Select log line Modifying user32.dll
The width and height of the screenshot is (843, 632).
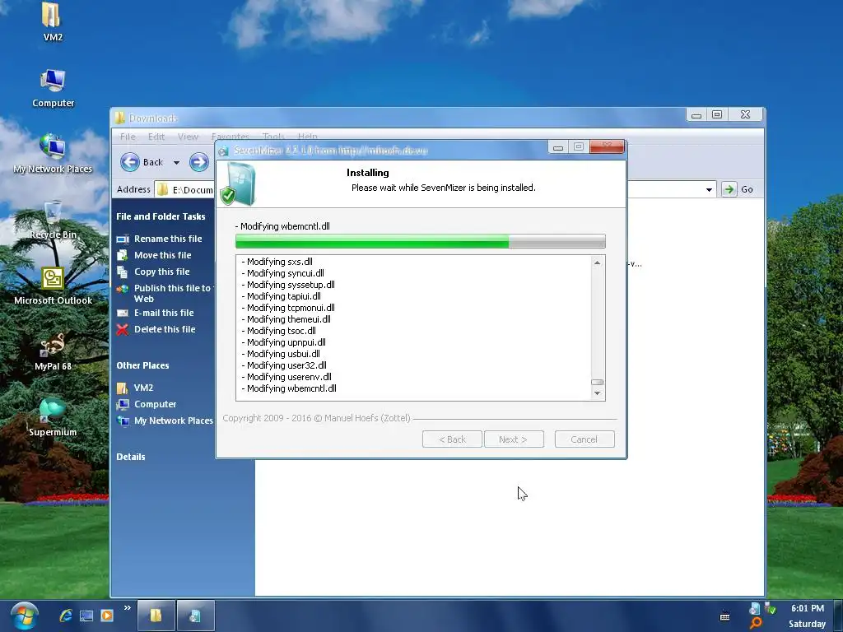tap(284, 365)
